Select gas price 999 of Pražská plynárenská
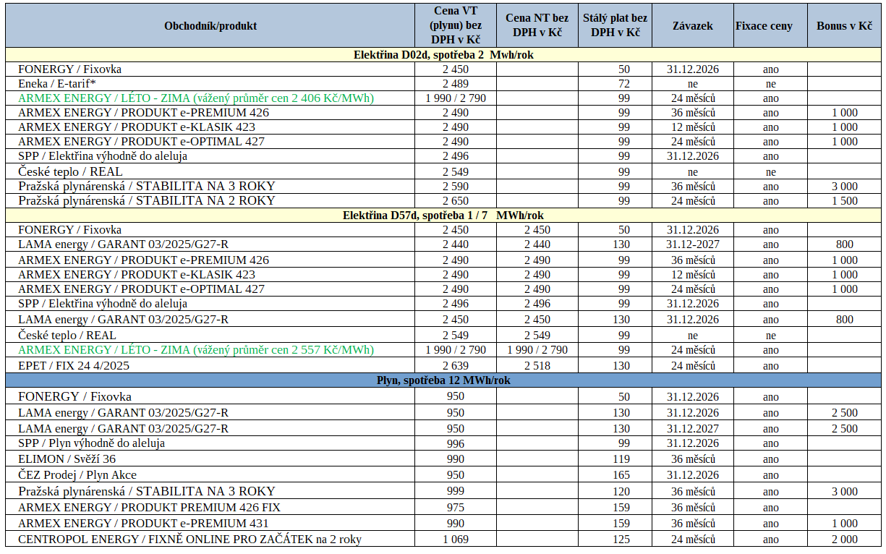 (456, 492)
